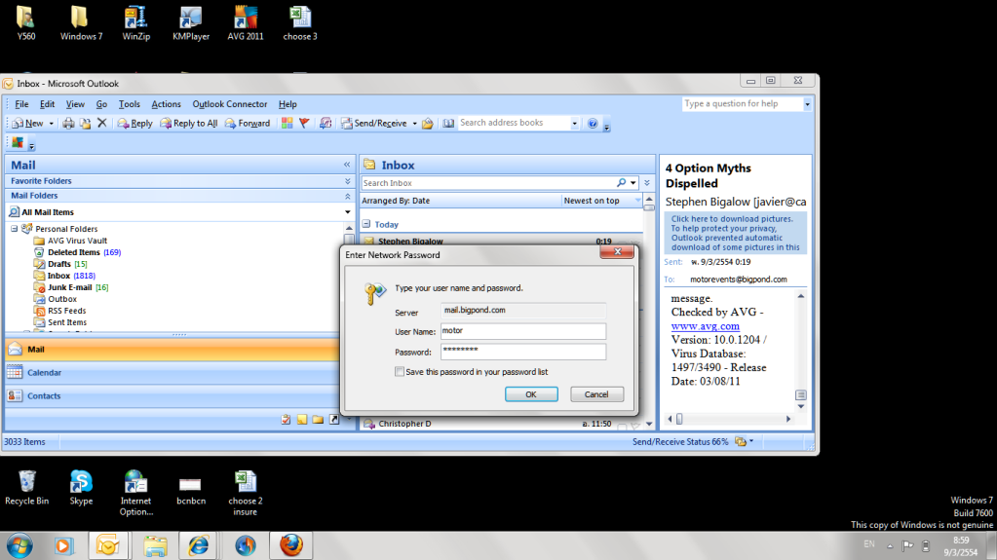Click the Move to Folder toolbar icon
This screenshot has height=560, width=997.
[85, 124]
